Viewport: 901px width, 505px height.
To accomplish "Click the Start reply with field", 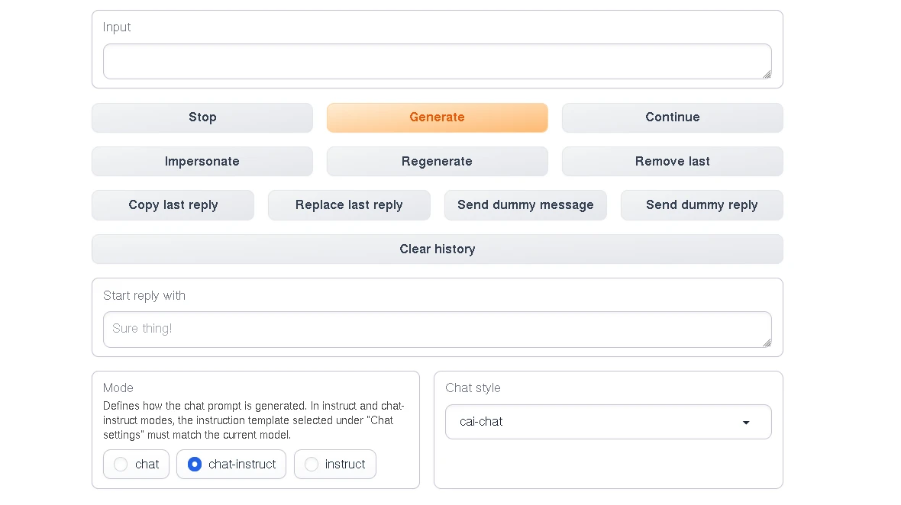I will 435,329.
